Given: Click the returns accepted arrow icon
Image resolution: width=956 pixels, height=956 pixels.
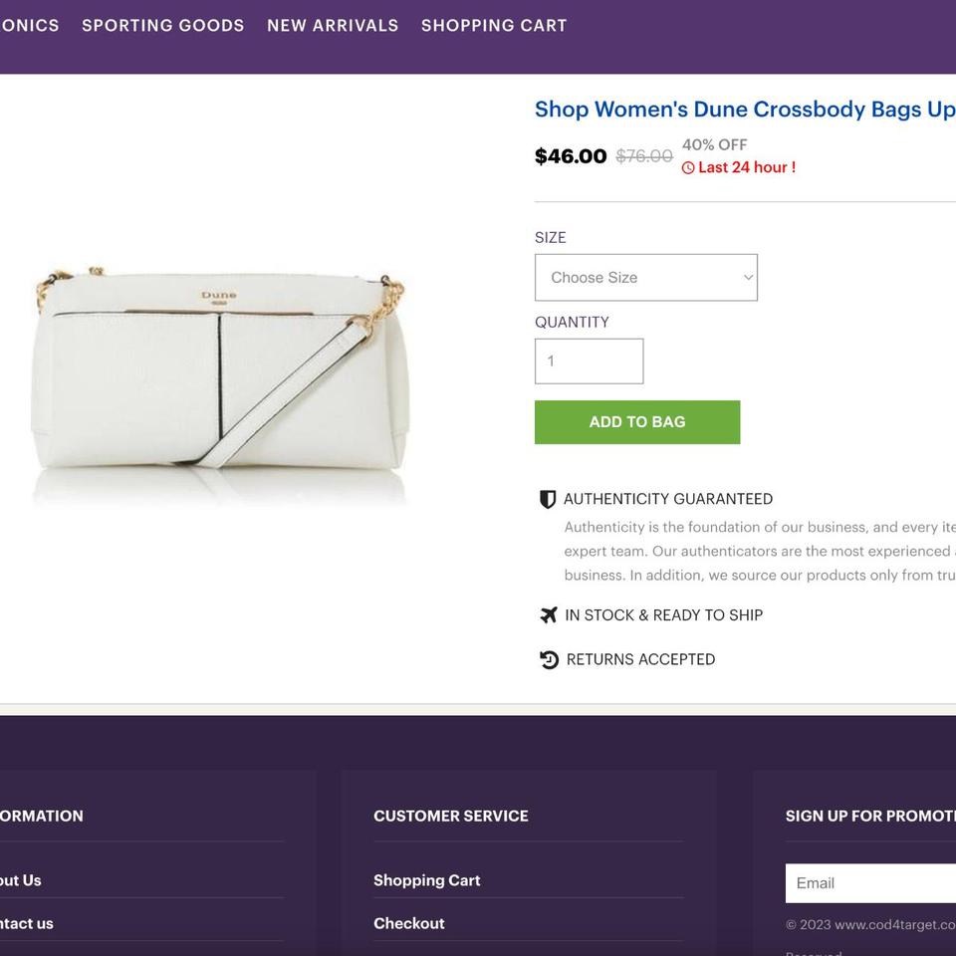Looking at the screenshot, I should tap(549, 659).
